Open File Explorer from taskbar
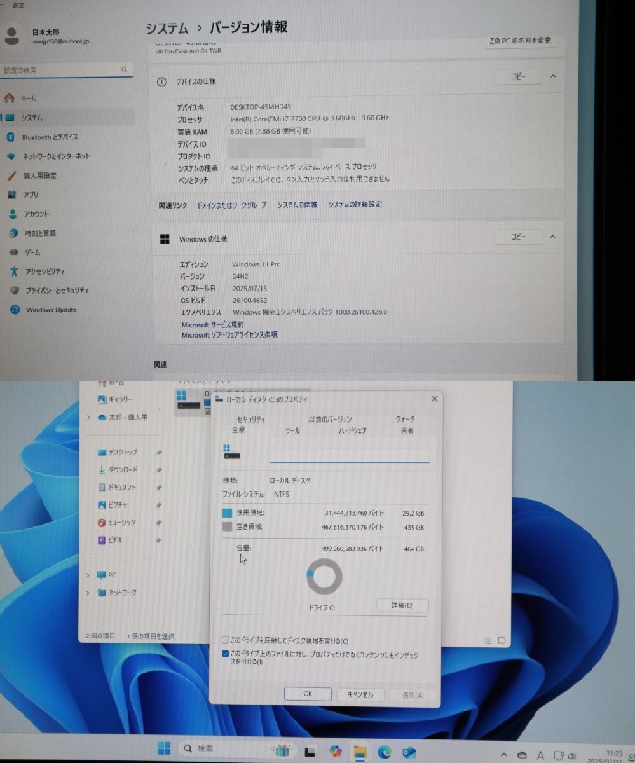Viewport: 635px width, 763px height. (360, 751)
